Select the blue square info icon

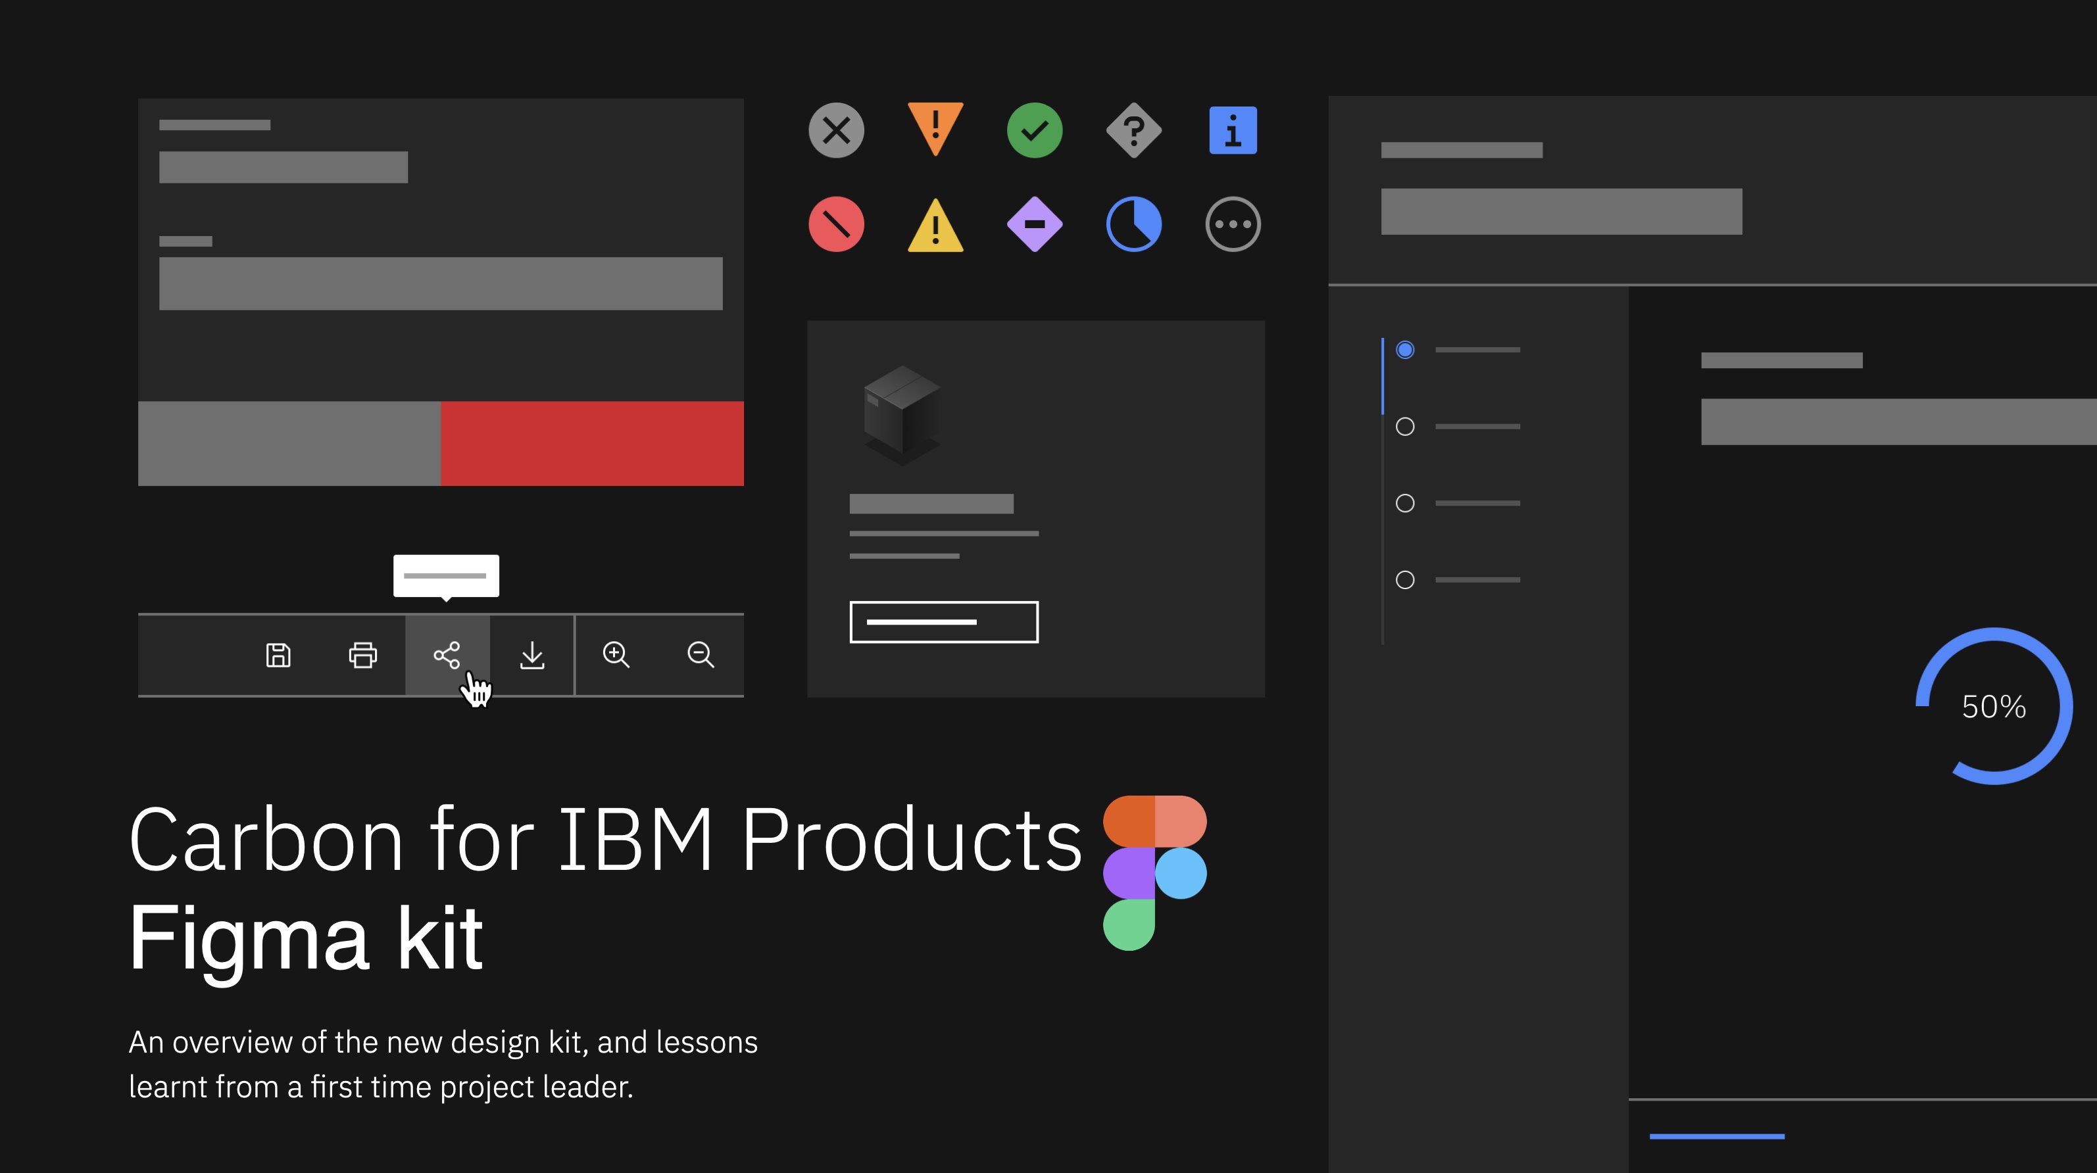click(1233, 130)
